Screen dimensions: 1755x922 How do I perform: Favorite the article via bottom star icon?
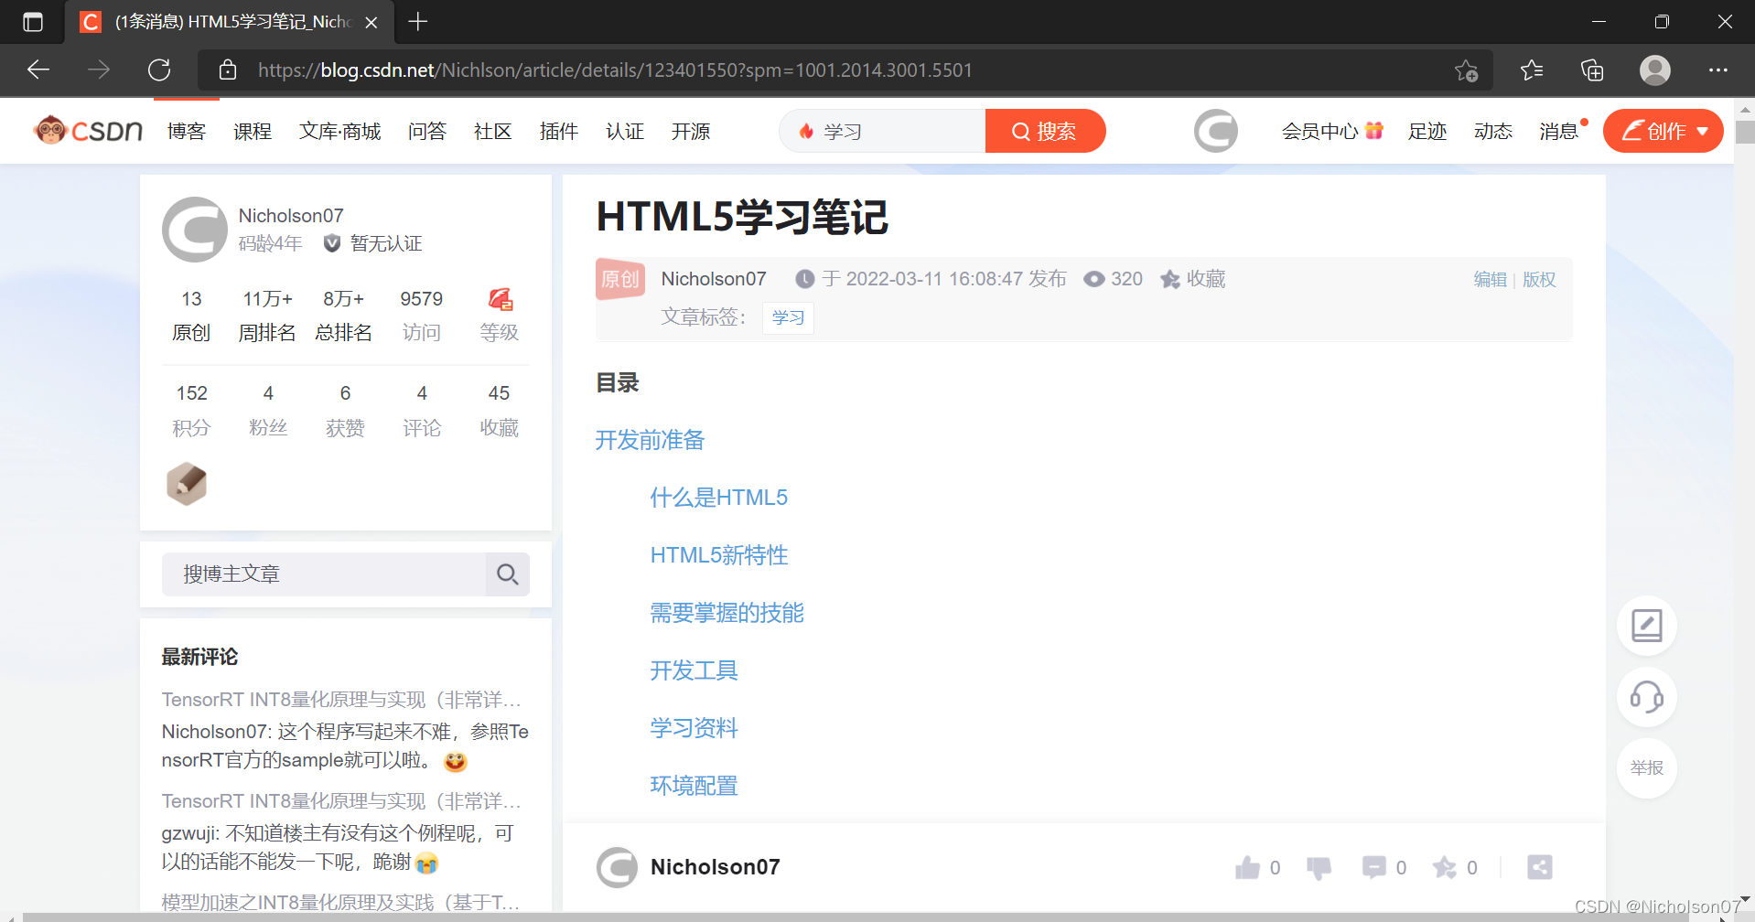pyautogui.click(x=1445, y=867)
